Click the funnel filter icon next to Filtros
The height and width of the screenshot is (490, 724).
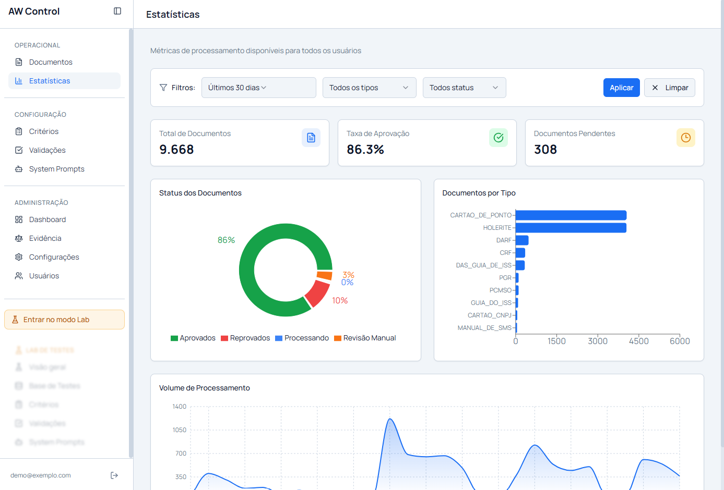(163, 88)
